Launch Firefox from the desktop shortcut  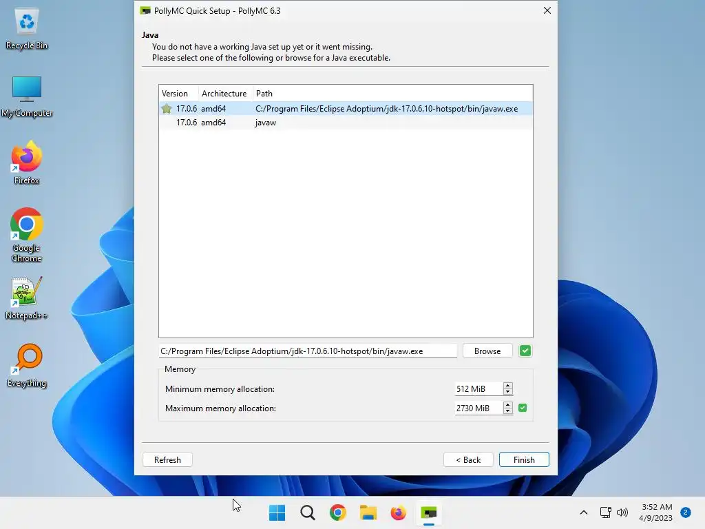(x=27, y=163)
